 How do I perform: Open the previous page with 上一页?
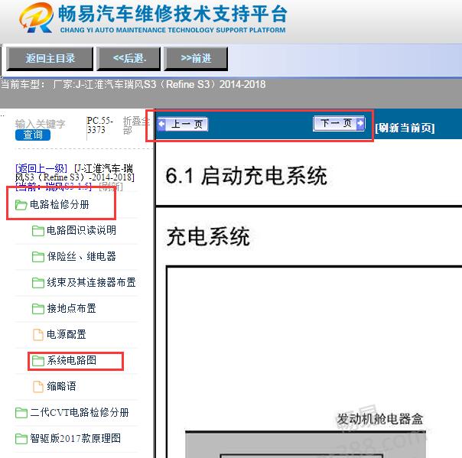pyautogui.click(x=183, y=124)
